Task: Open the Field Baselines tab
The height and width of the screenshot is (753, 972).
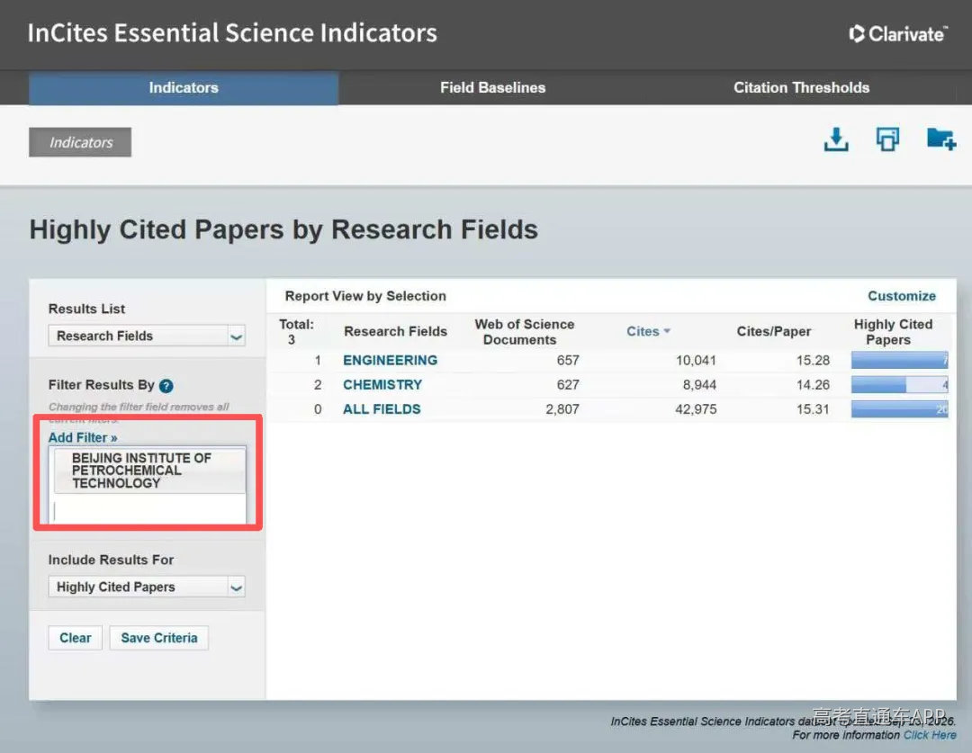Action: (x=493, y=87)
